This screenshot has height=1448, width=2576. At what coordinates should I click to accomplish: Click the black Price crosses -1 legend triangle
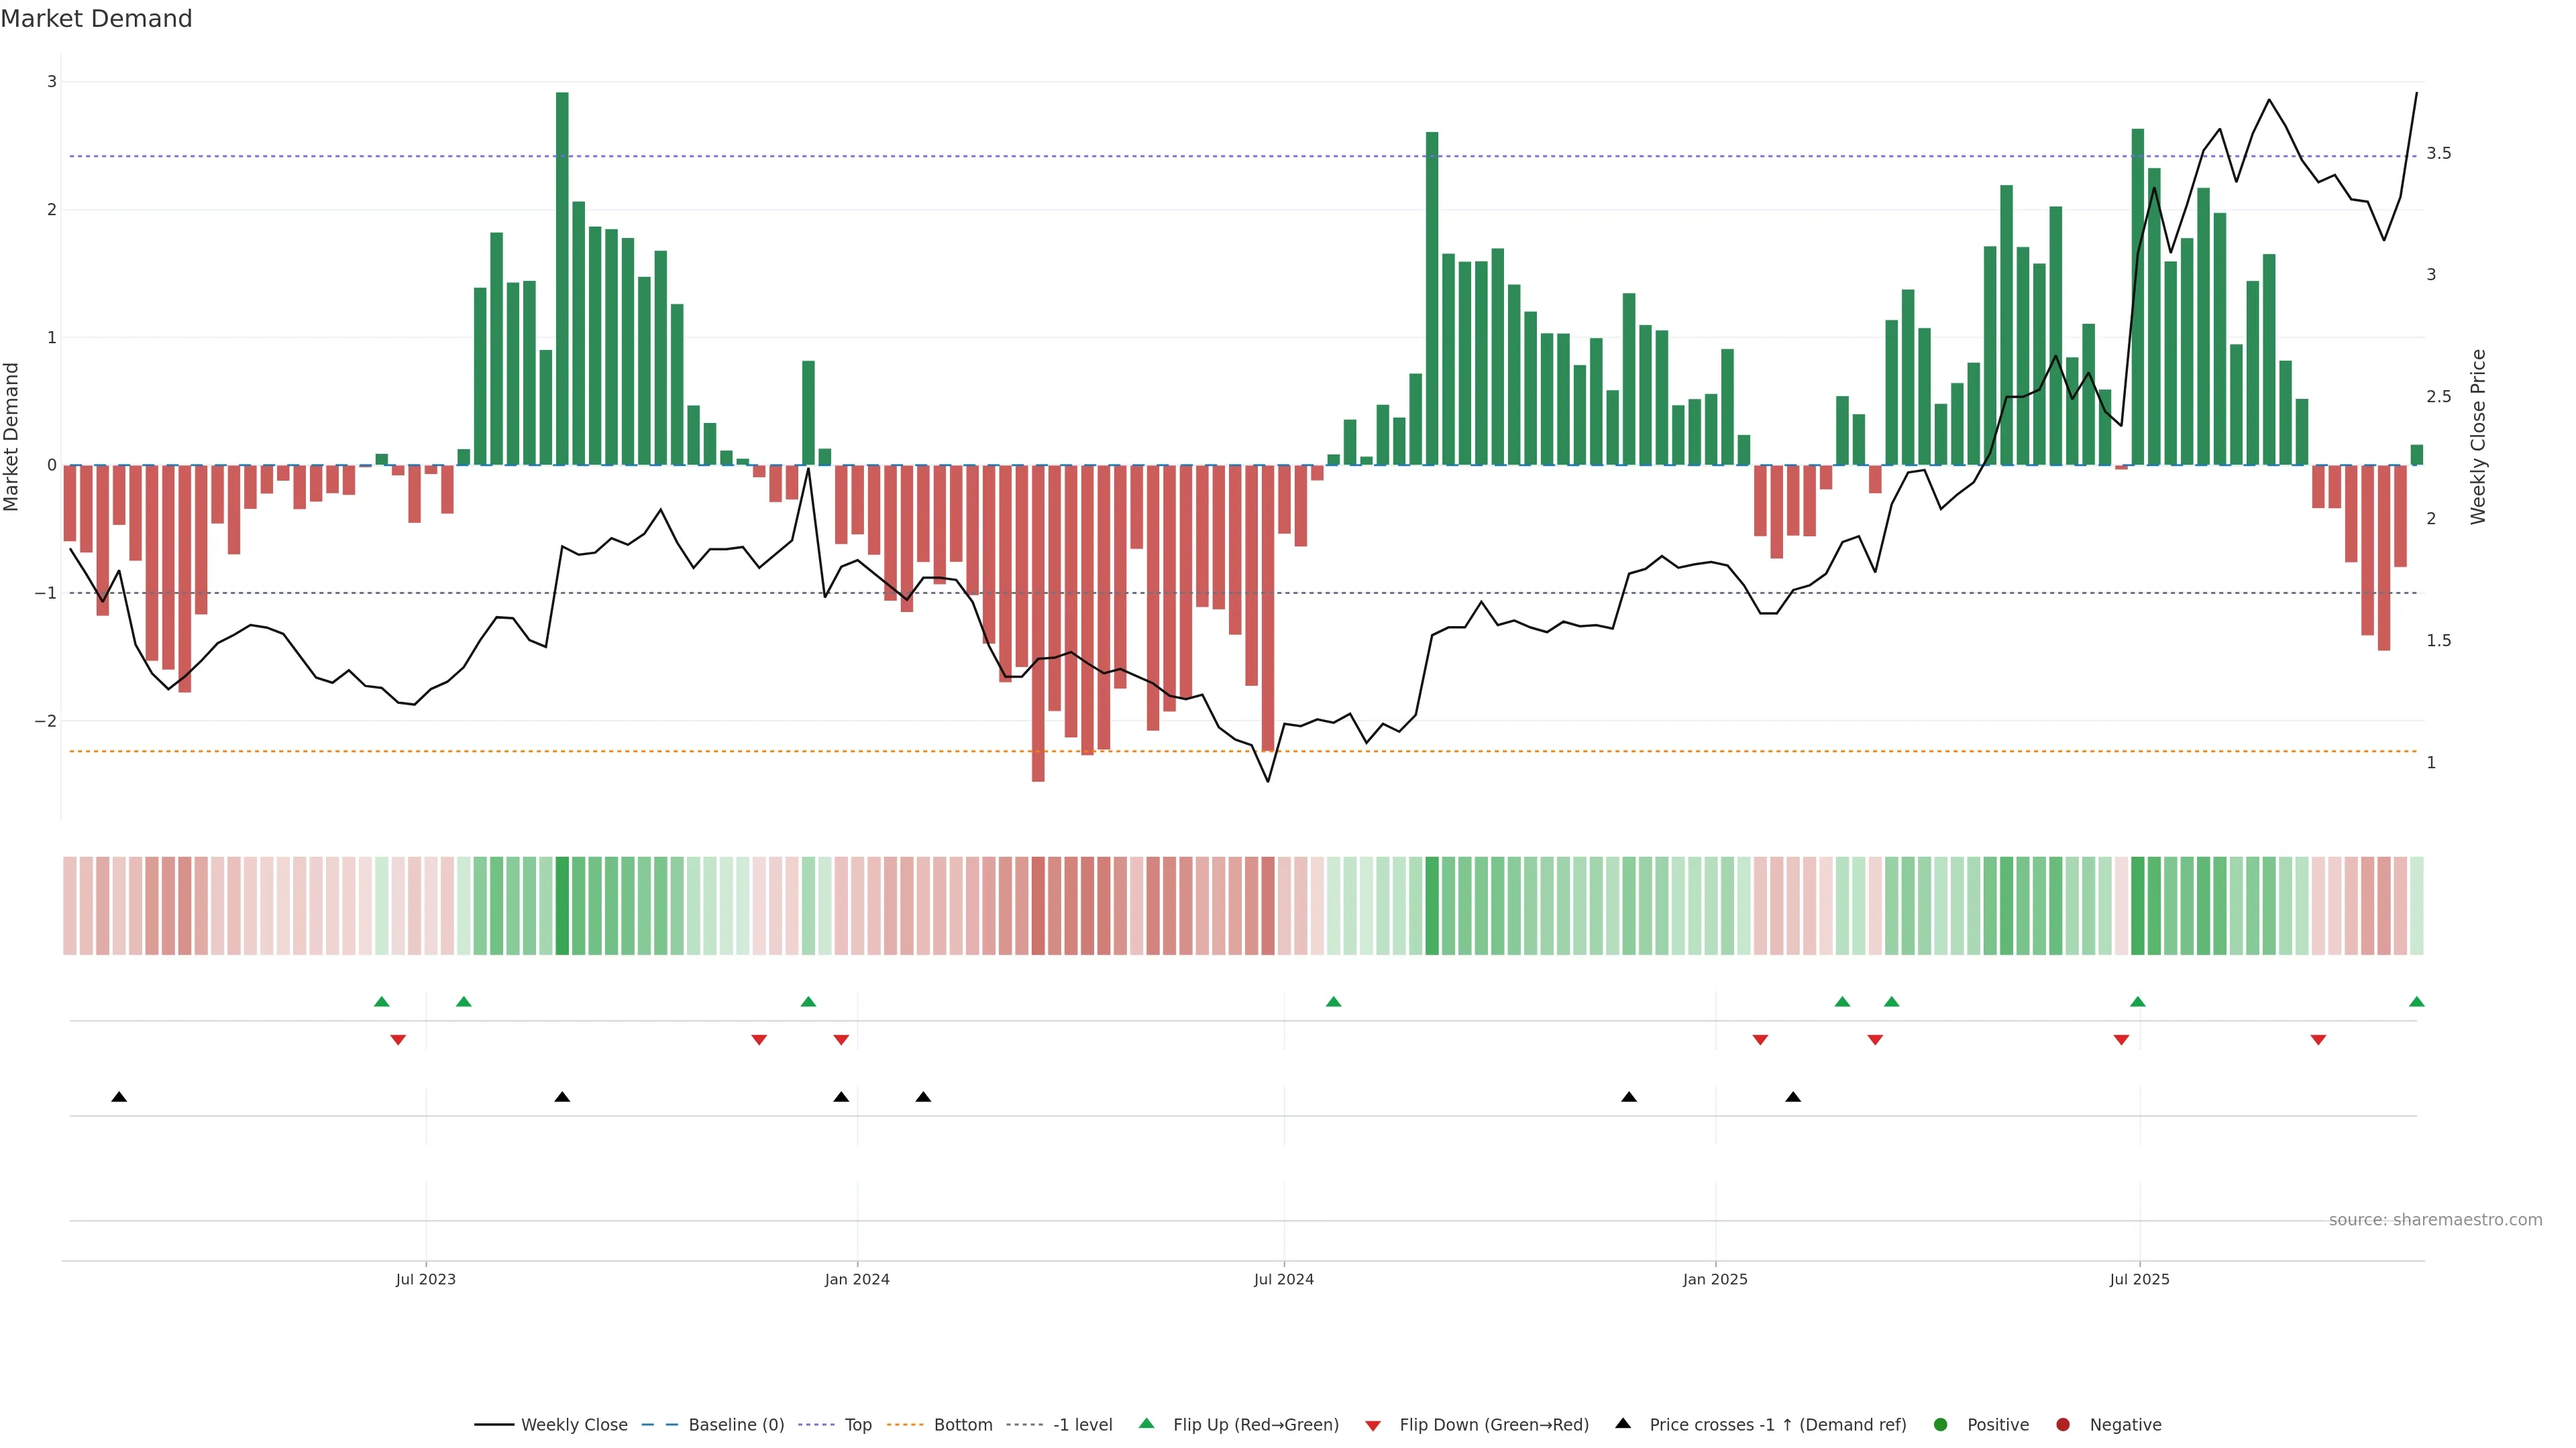1623,1424
